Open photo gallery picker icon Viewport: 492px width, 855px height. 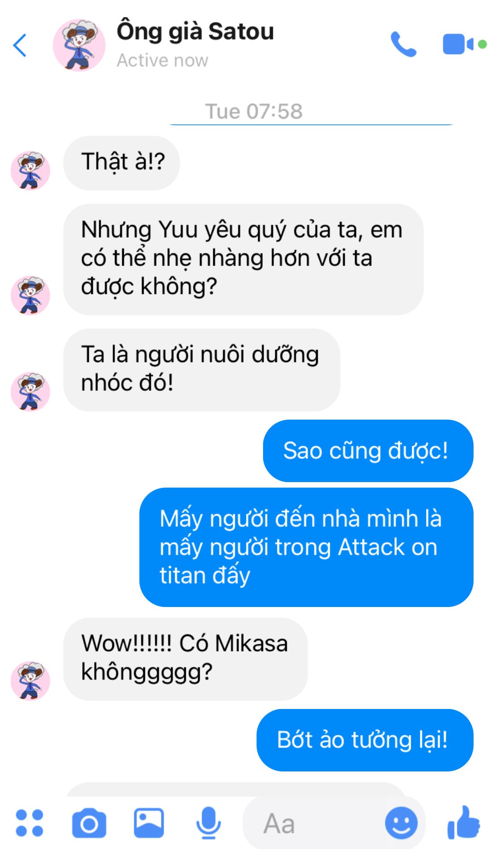pyautogui.click(x=149, y=823)
